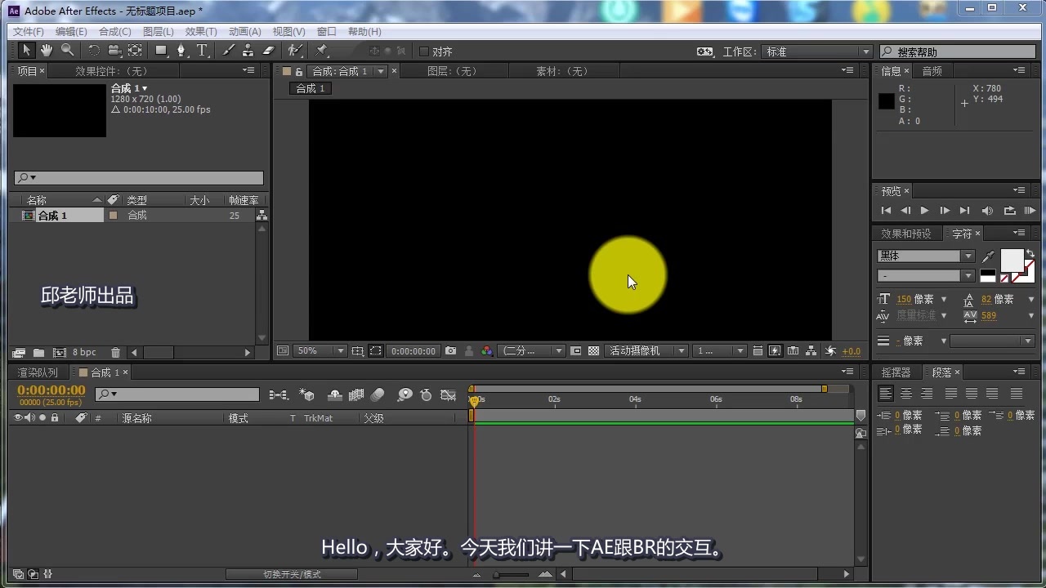Select the Hand tool
1046x588 pixels.
[47, 51]
